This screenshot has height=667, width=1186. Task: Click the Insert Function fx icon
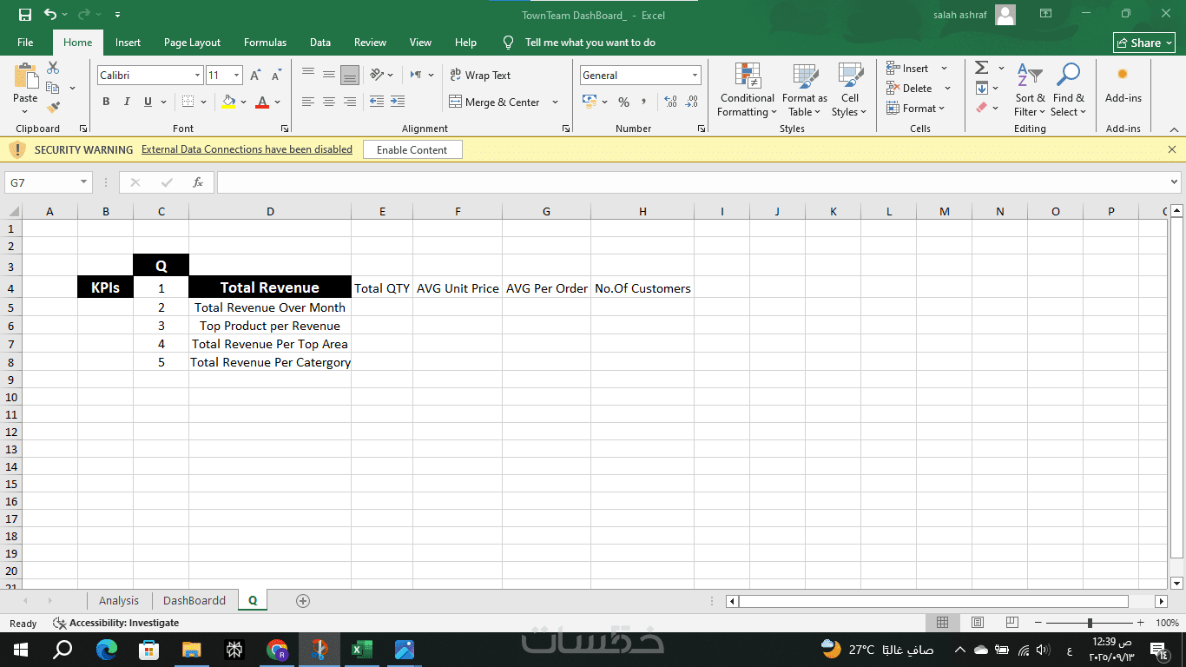(198, 182)
